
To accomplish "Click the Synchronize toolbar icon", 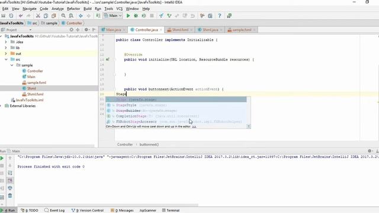I will (11, 16).
